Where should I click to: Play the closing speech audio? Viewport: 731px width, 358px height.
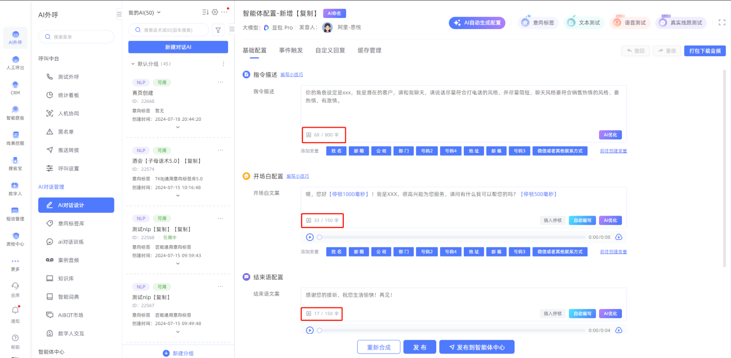click(310, 331)
